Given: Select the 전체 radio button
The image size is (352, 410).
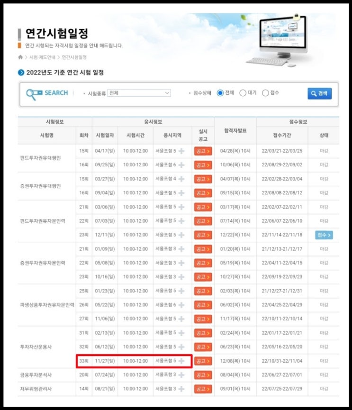Looking at the screenshot, I should (x=220, y=93).
